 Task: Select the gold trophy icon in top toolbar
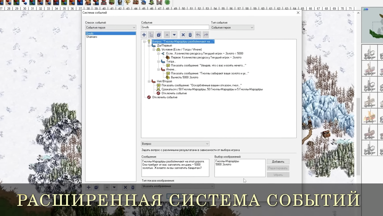(128, 3)
